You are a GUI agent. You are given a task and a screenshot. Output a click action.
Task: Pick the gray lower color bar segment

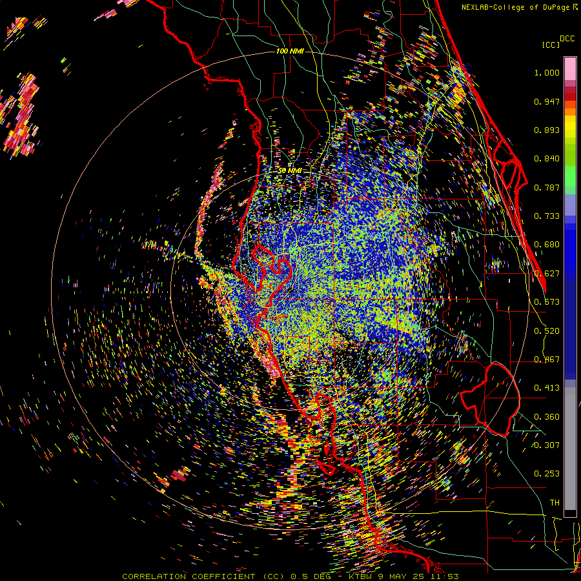(x=570, y=449)
